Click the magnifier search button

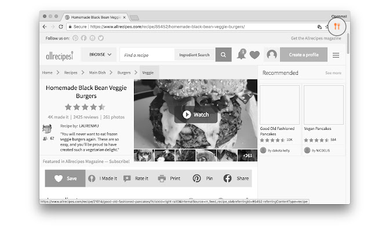tap(223, 55)
